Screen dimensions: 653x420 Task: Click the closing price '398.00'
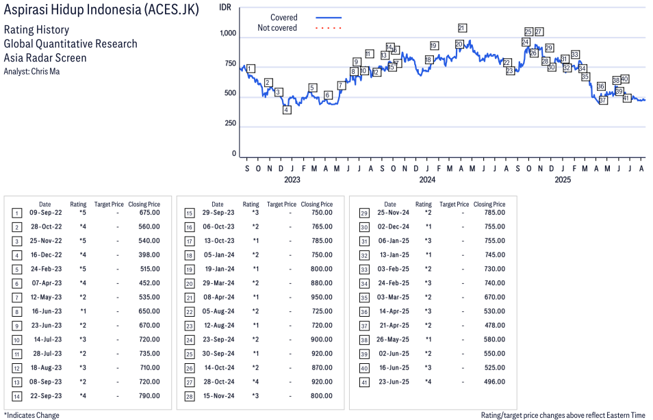tap(149, 254)
